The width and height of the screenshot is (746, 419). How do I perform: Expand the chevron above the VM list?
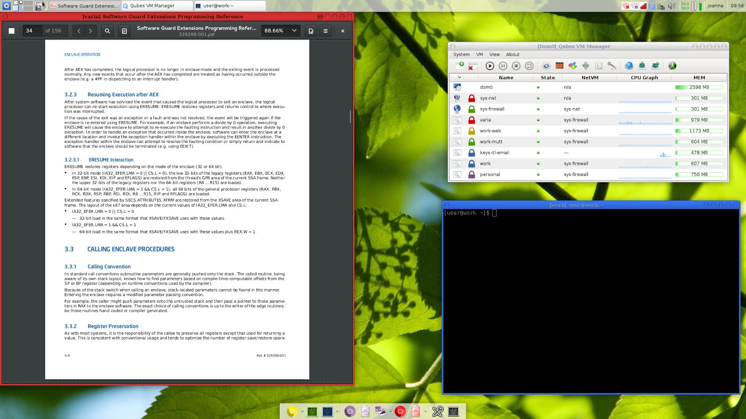tap(459, 77)
